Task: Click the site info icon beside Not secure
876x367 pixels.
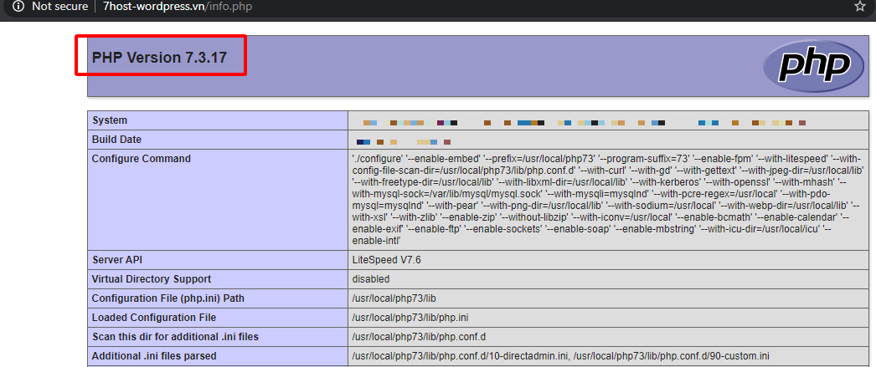Action: [x=18, y=7]
